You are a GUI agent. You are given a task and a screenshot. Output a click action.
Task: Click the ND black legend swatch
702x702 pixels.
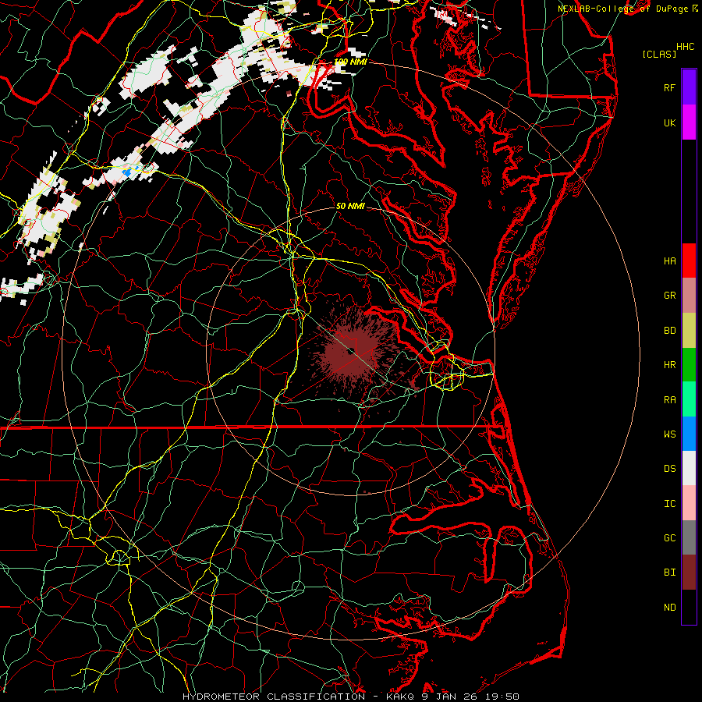[689, 607]
